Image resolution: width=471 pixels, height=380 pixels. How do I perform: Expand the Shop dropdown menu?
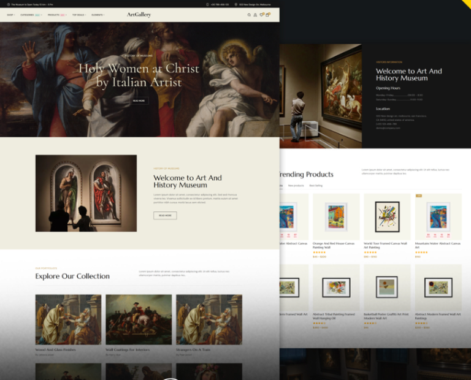[10, 15]
